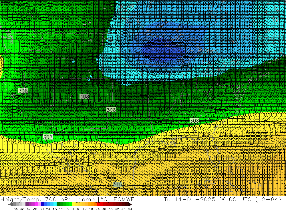Viewport: 286px width, 210px height.
Task: Click the '-42' legend value
Action: 28,209
